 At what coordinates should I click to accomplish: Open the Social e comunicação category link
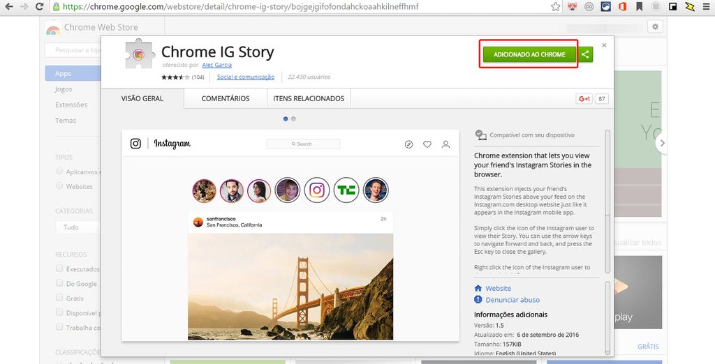(246, 77)
